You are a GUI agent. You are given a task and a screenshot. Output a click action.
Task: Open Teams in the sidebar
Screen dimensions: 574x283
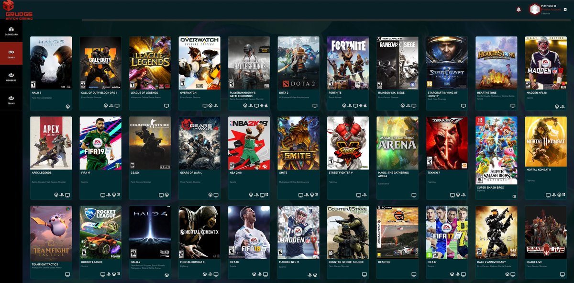[11, 99]
